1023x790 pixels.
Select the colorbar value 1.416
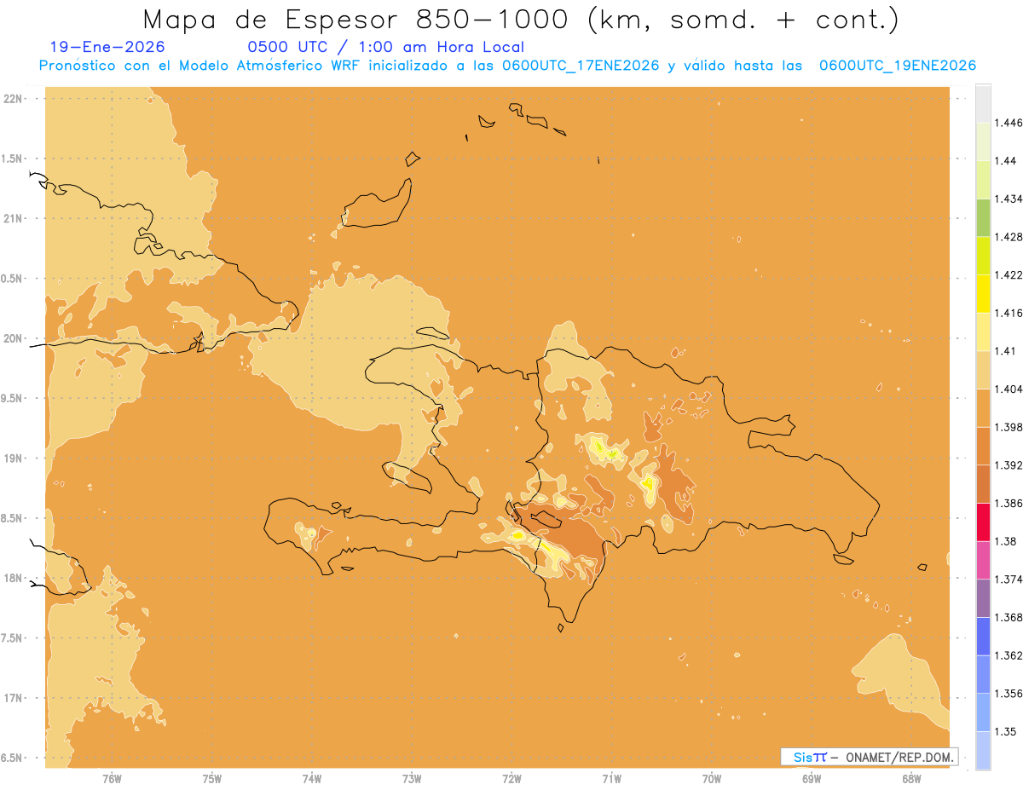[1008, 313]
